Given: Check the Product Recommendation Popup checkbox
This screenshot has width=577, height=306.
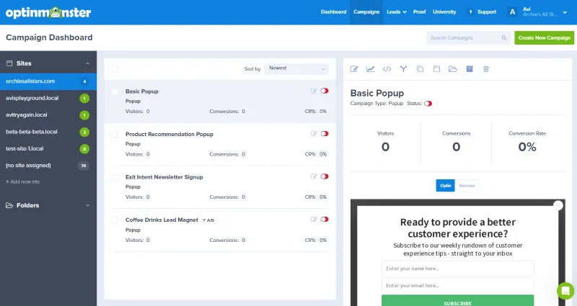Looking at the screenshot, I should tap(115, 135).
